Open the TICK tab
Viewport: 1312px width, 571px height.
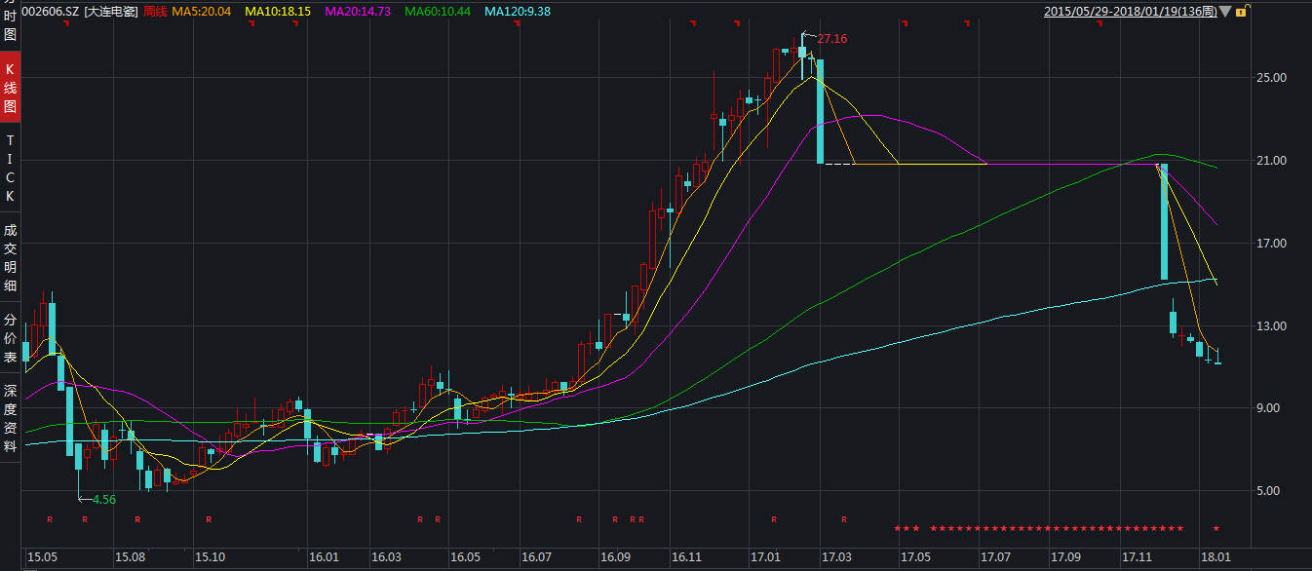10,168
